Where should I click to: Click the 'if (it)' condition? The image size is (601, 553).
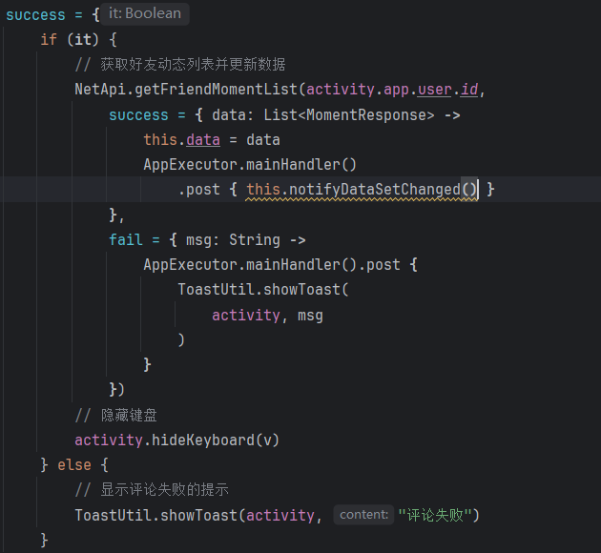pos(70,39)
